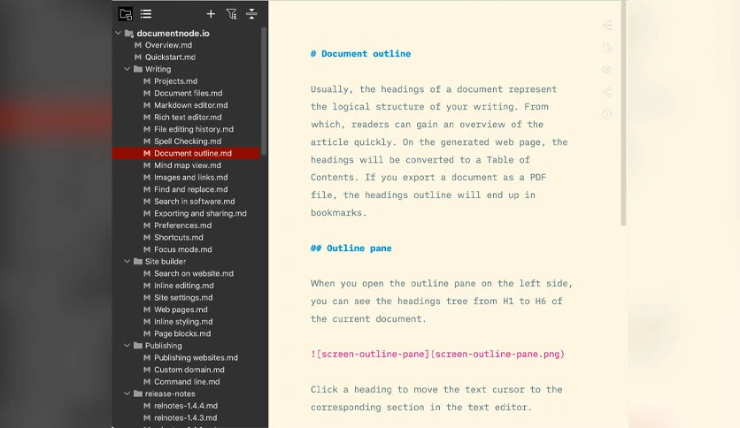The image size is (740, 428).
Task: Select the Site builder folder name
Action: [166, 262]
